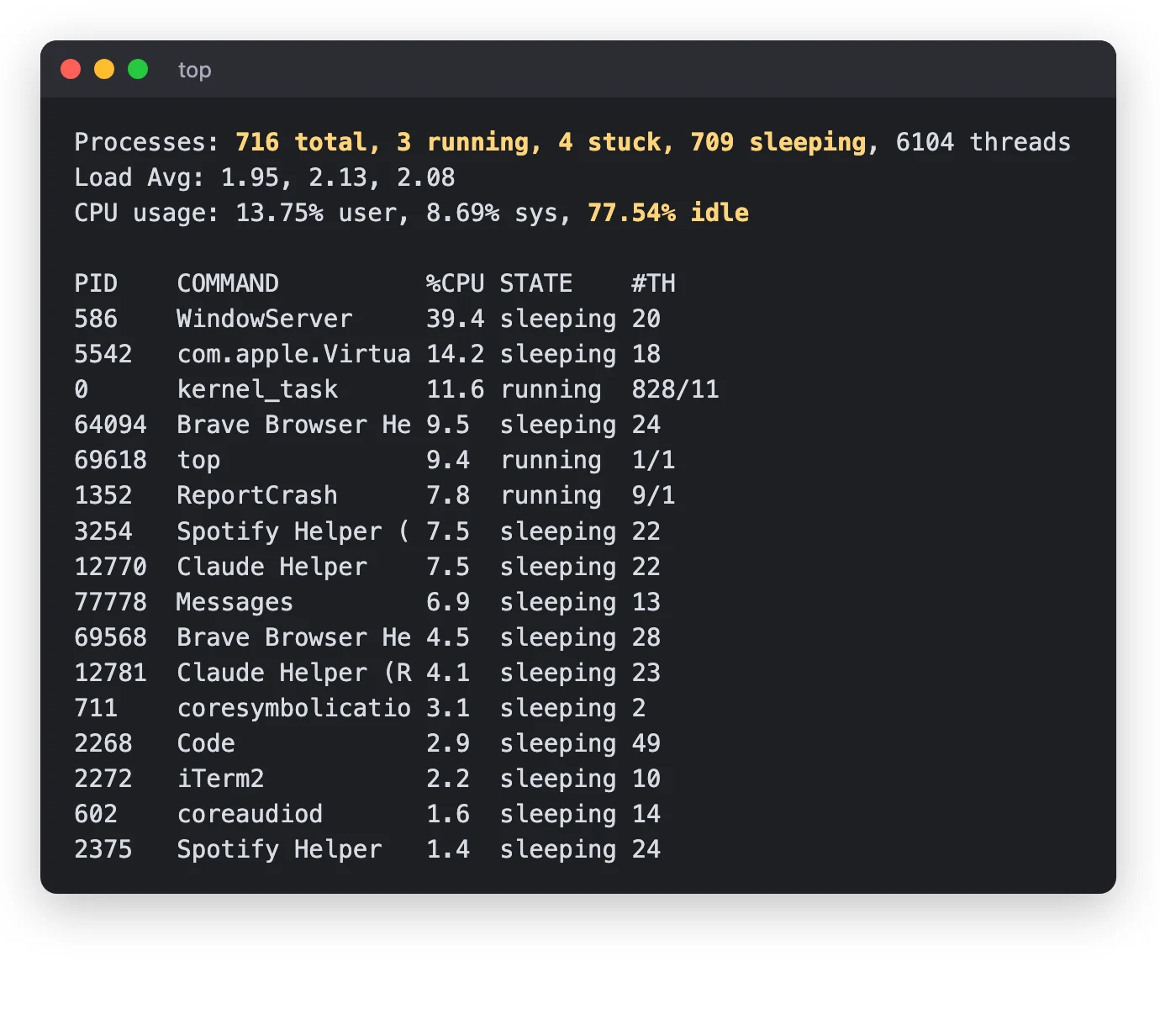Click the 828/11 thread count

675,389
